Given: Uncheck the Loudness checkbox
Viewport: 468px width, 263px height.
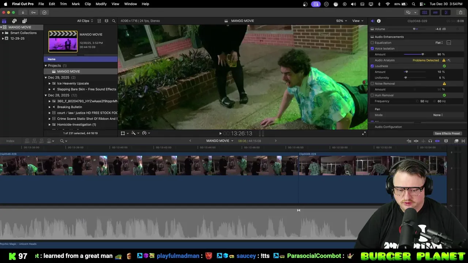Looking at the screenshot, I should 372,66.
